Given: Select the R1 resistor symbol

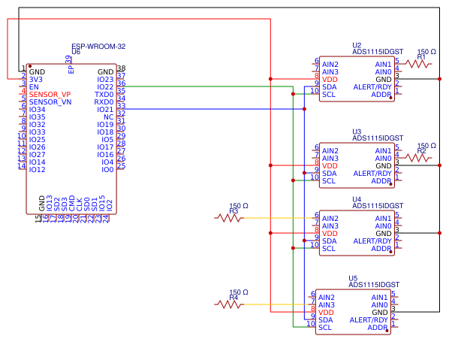Looking at the screenshot, I should pyautogui.click(x=418, y=64).
